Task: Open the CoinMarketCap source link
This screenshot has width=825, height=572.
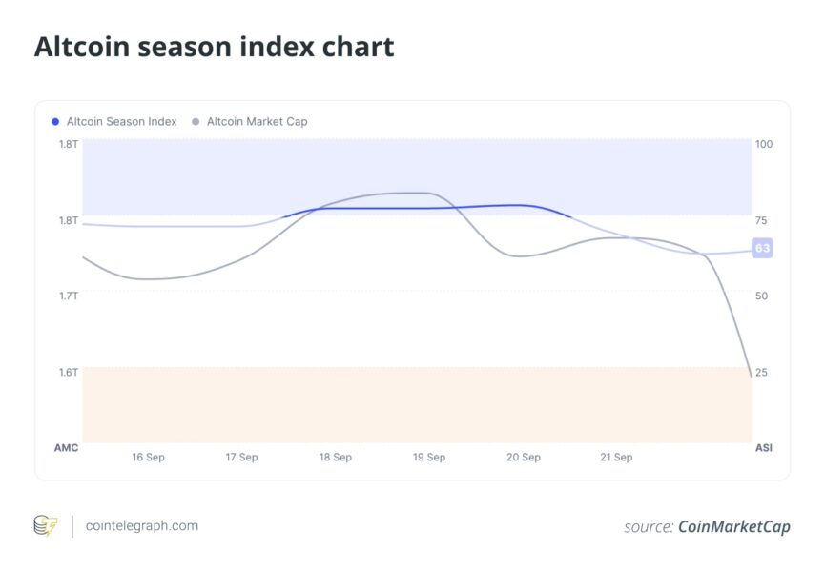Action: coord(733,526)
